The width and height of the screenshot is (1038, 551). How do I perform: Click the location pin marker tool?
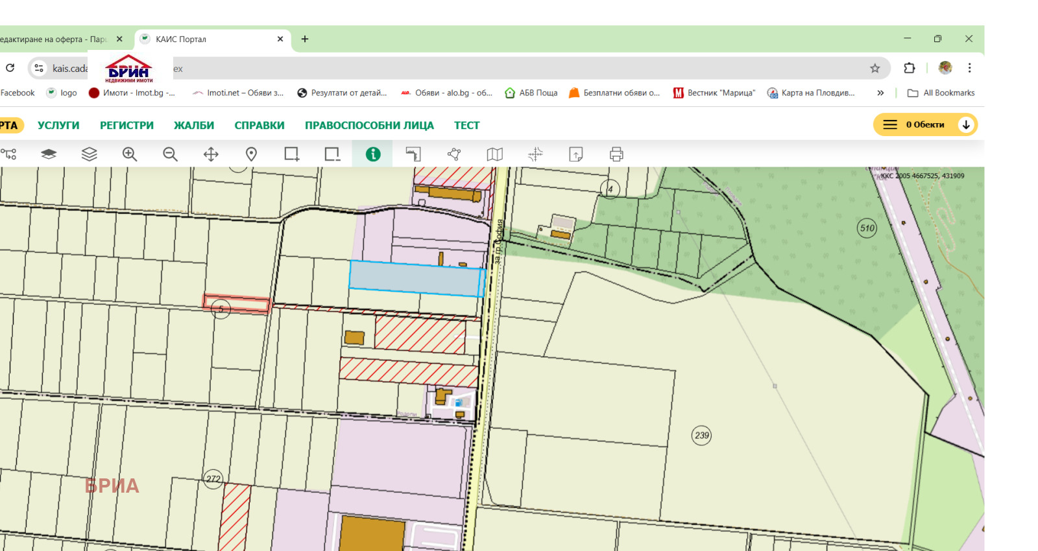251,154
